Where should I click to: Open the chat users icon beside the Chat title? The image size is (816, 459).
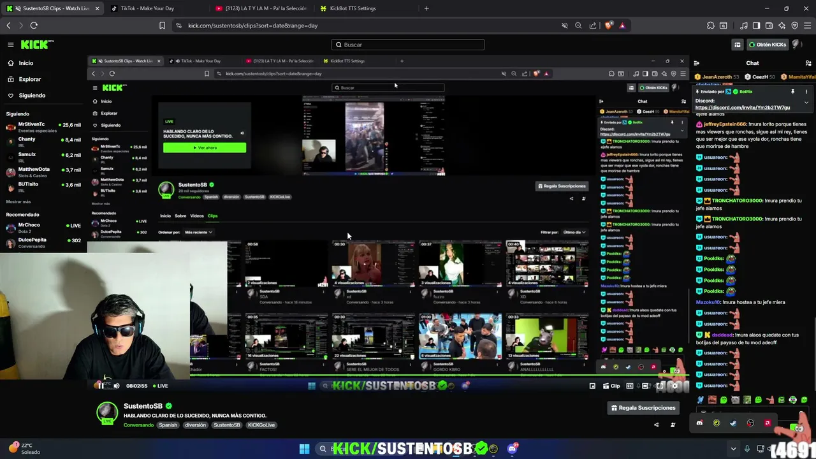pyautogui.click(x=808, y=63)
